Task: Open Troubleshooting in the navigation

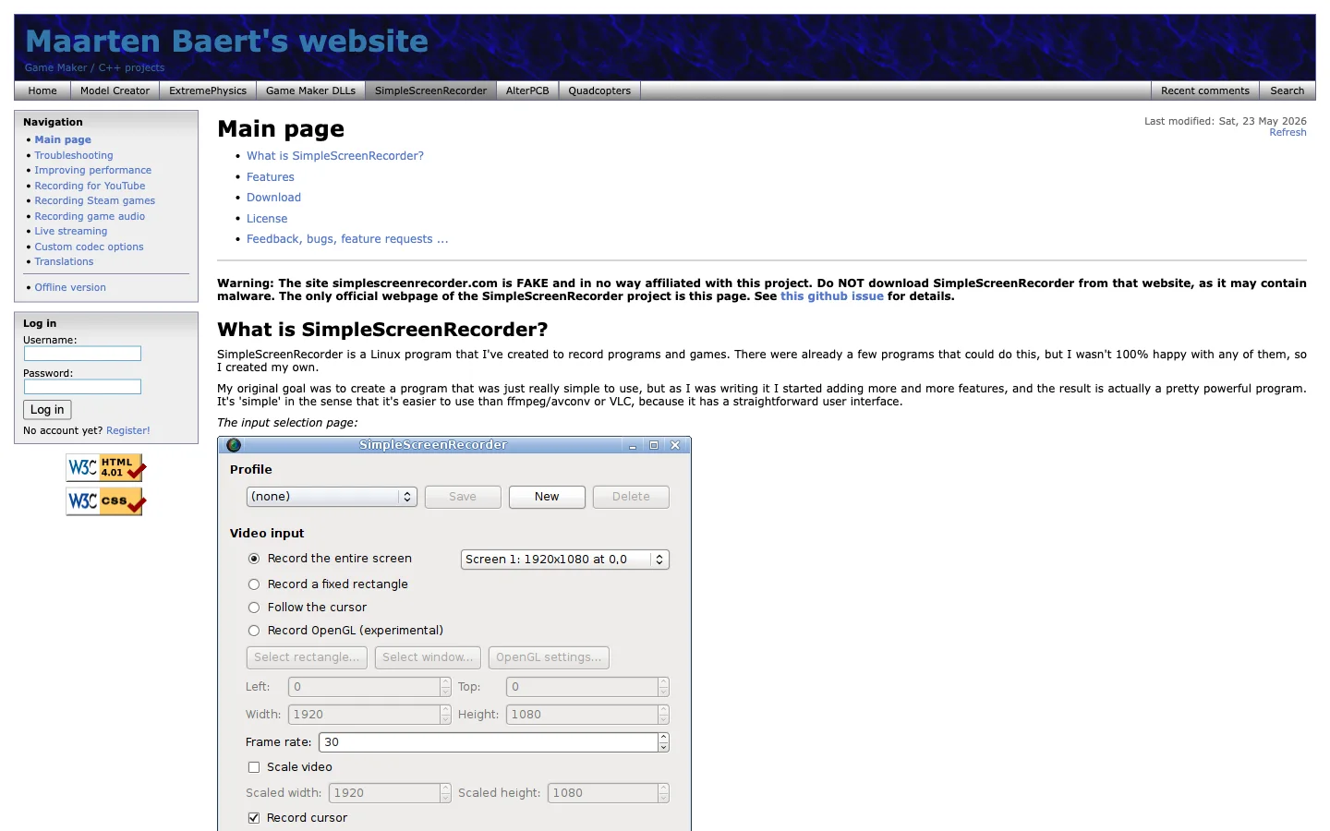Action: (x=74, y=155)
